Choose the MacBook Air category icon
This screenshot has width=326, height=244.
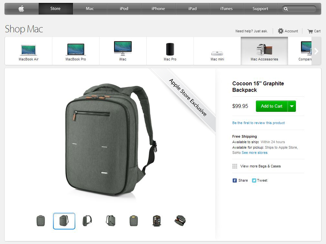[28, 50]
